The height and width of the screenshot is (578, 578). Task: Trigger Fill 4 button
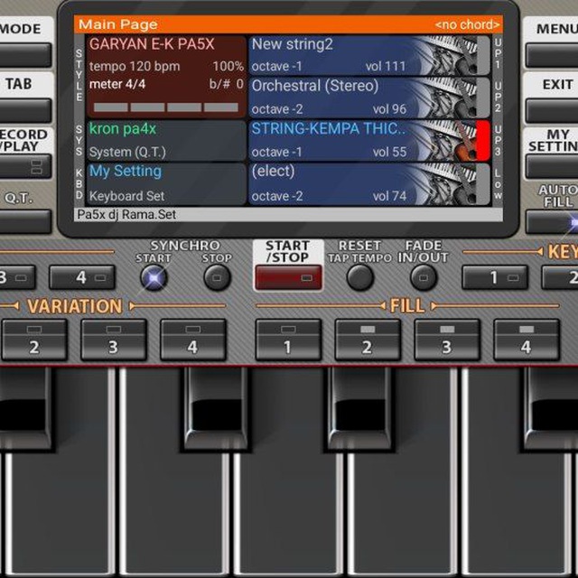click(527, 340)
